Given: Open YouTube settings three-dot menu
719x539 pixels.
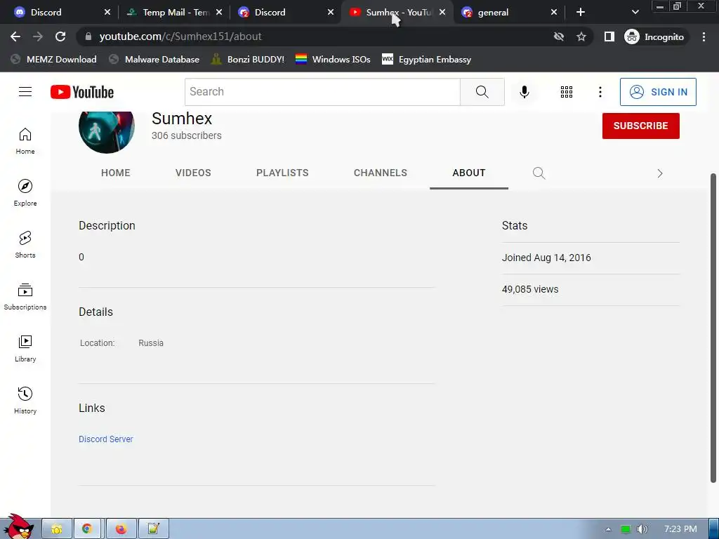Looking at the screenshot, I should (600, 92).
